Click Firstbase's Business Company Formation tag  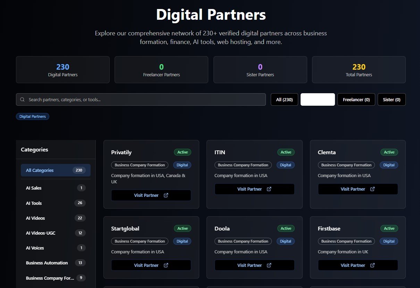click(346, 241)
